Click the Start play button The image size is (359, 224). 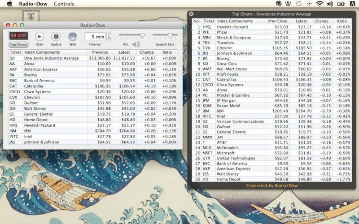(x=39, y=36)
